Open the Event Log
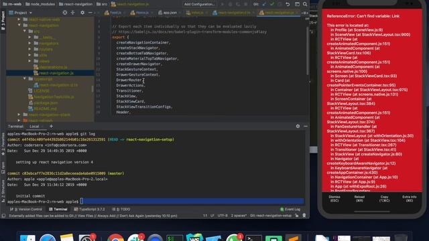This screenshot has height=241, width=429. click(x=290, y=210)
